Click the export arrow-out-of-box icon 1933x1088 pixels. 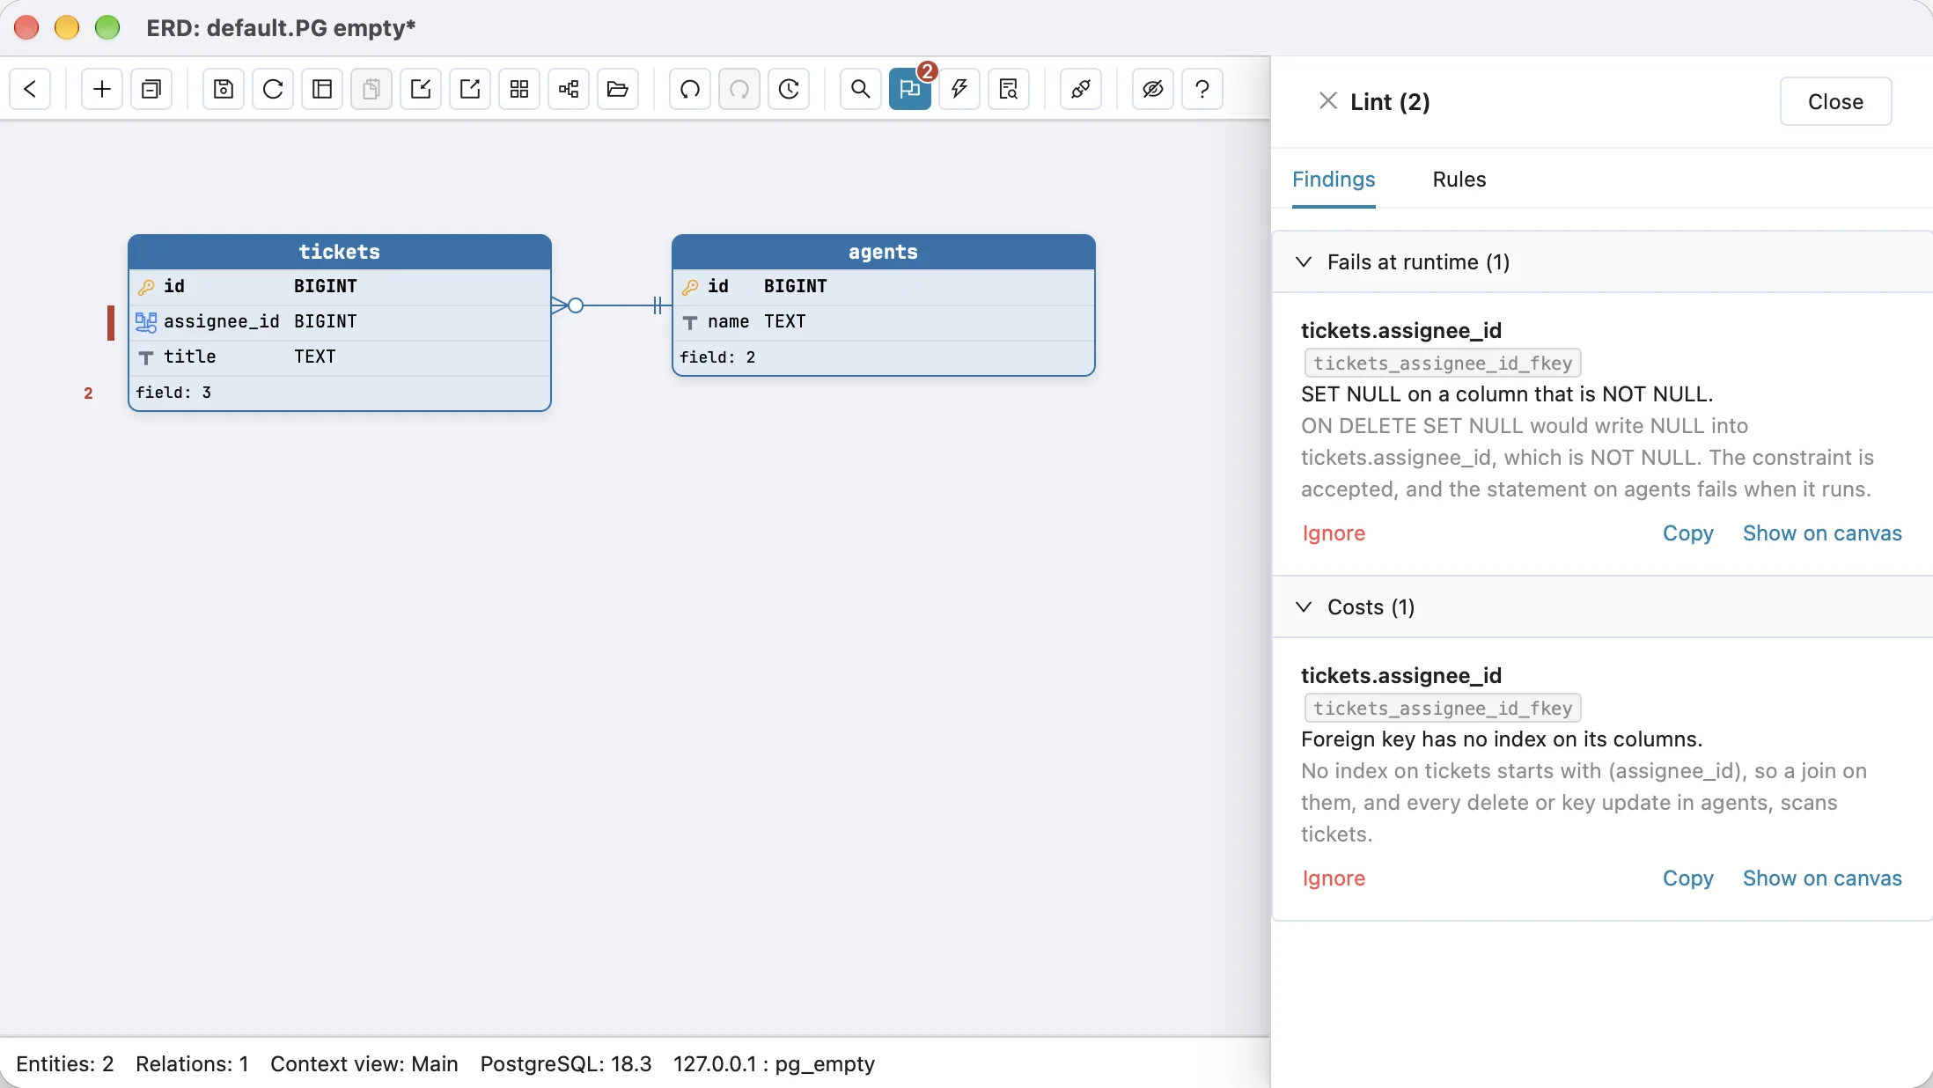tap(470, 89)
